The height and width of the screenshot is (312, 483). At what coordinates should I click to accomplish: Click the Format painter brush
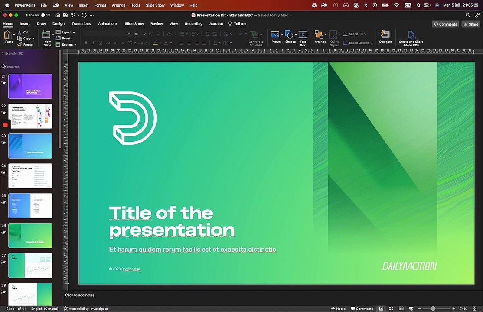click(x=20, y=44)
